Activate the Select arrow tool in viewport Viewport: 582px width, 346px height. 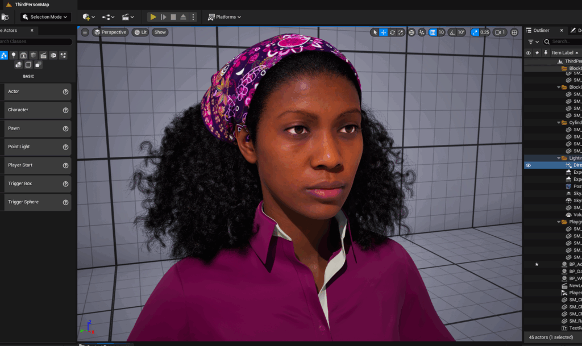coord(374,32)
